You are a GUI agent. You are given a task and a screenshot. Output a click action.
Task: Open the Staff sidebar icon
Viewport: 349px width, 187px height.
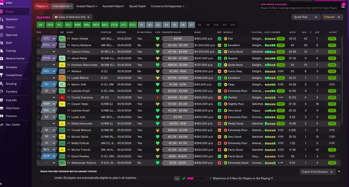point(2,43)
